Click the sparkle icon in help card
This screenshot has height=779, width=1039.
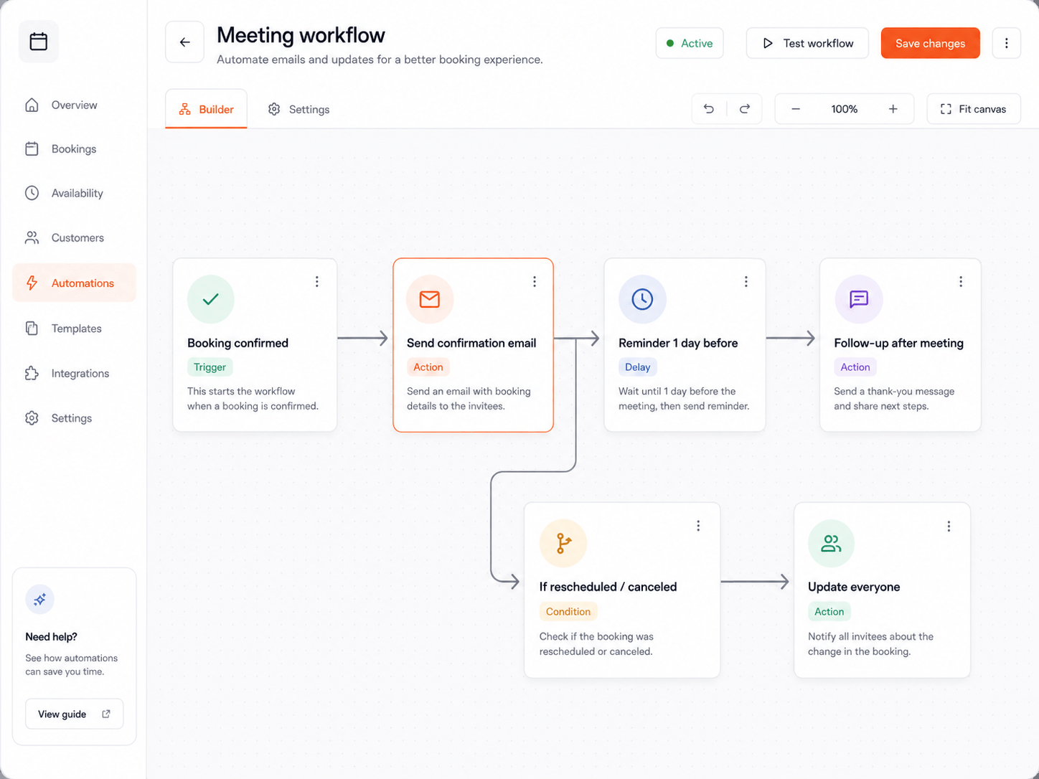pos(40,600)
